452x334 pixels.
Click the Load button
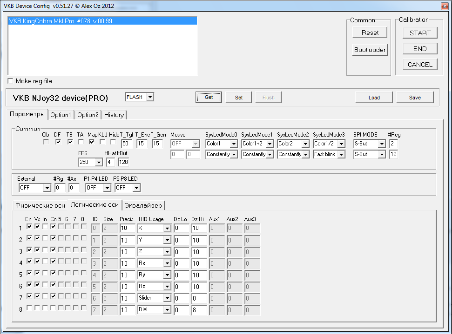coord(374,97)
